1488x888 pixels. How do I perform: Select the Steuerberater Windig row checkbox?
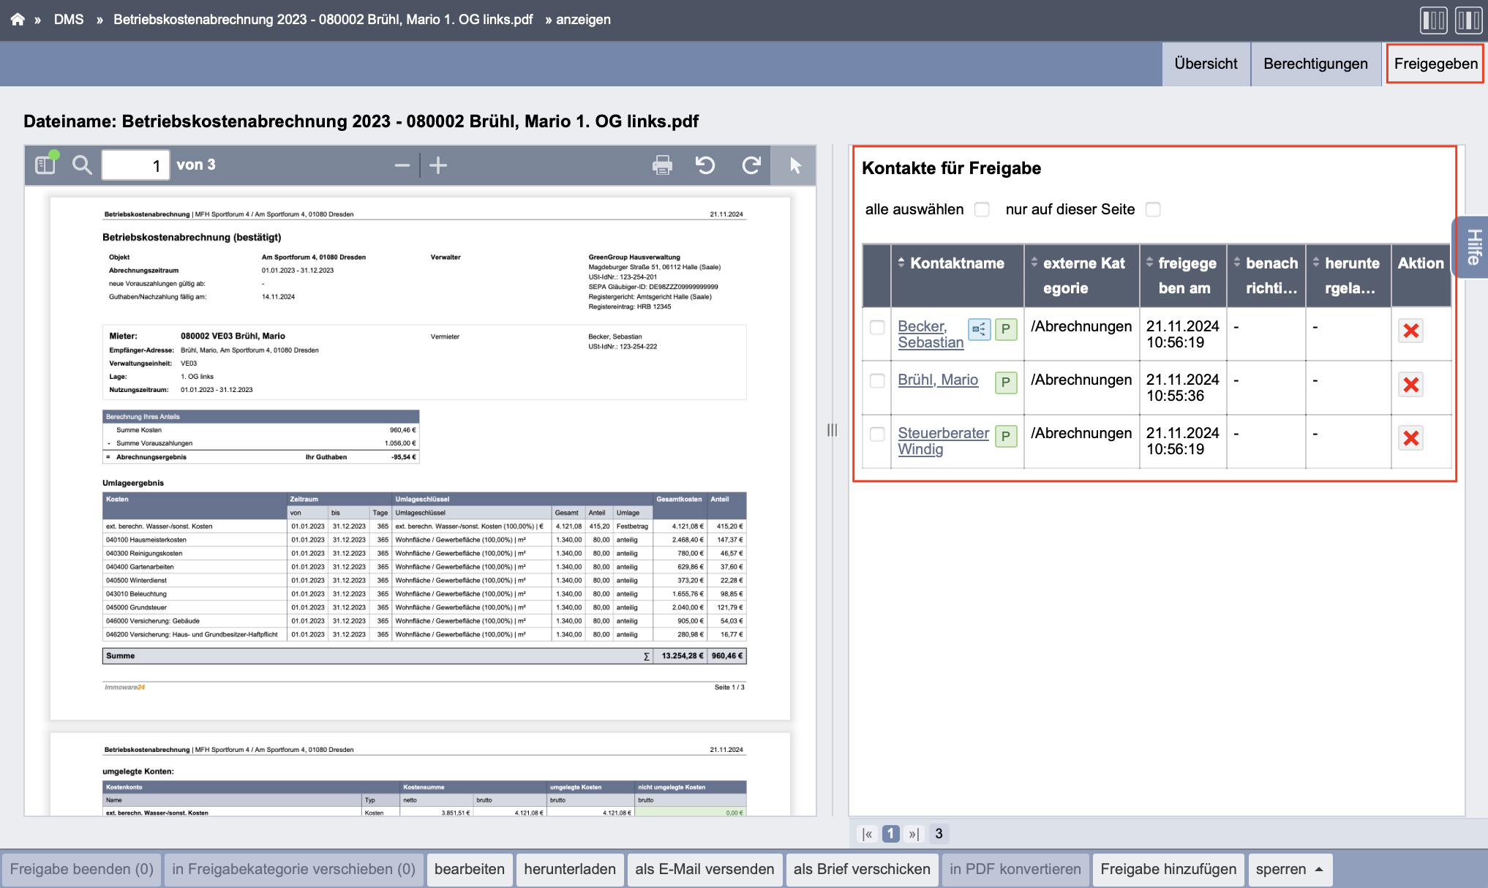877,434
